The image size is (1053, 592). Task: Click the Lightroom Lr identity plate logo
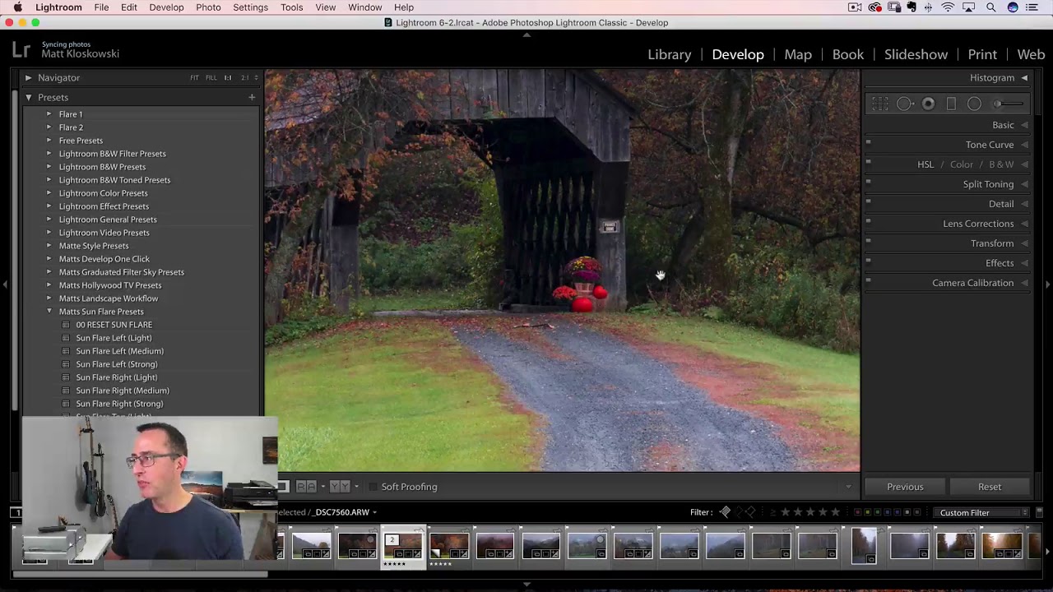pos(21,49)
